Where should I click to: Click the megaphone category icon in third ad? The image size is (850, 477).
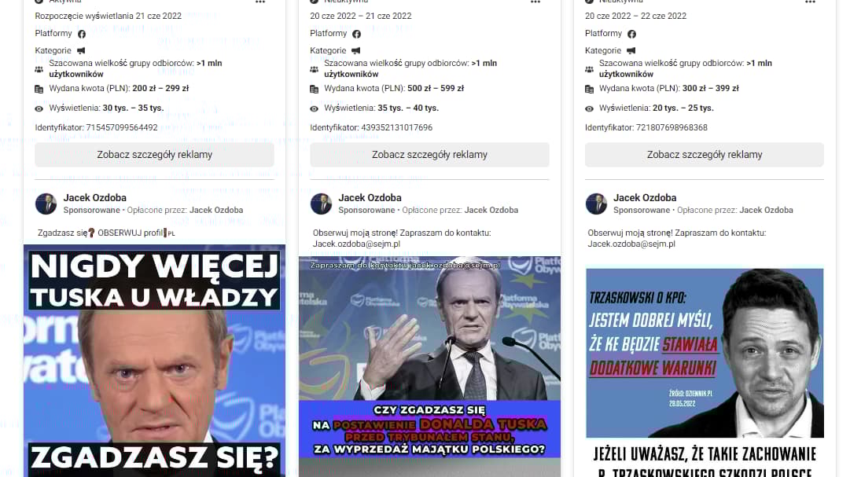coord(631,51)
